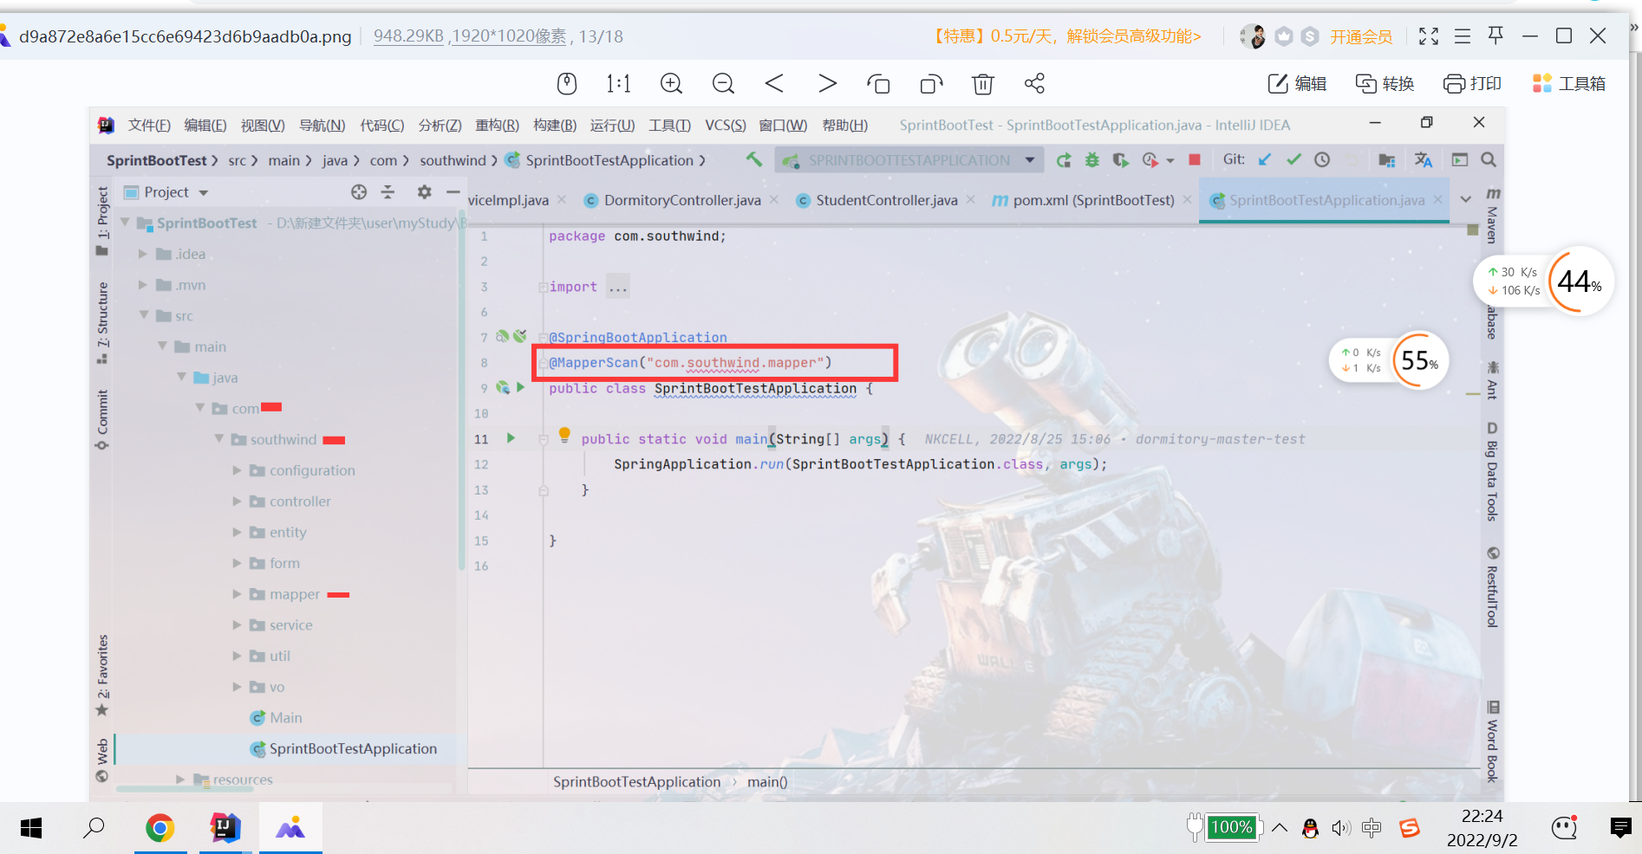Toggle the Project tool window stripe

tap(102, 221)
